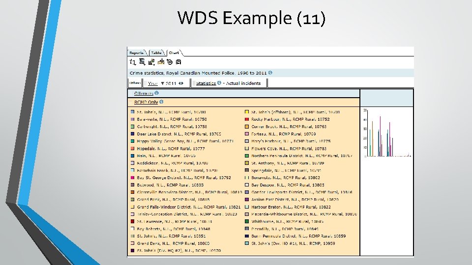Click the legend entry 'Placentia-Whitbourne District'
Screen dimensions: 472x265
point(304,214)
